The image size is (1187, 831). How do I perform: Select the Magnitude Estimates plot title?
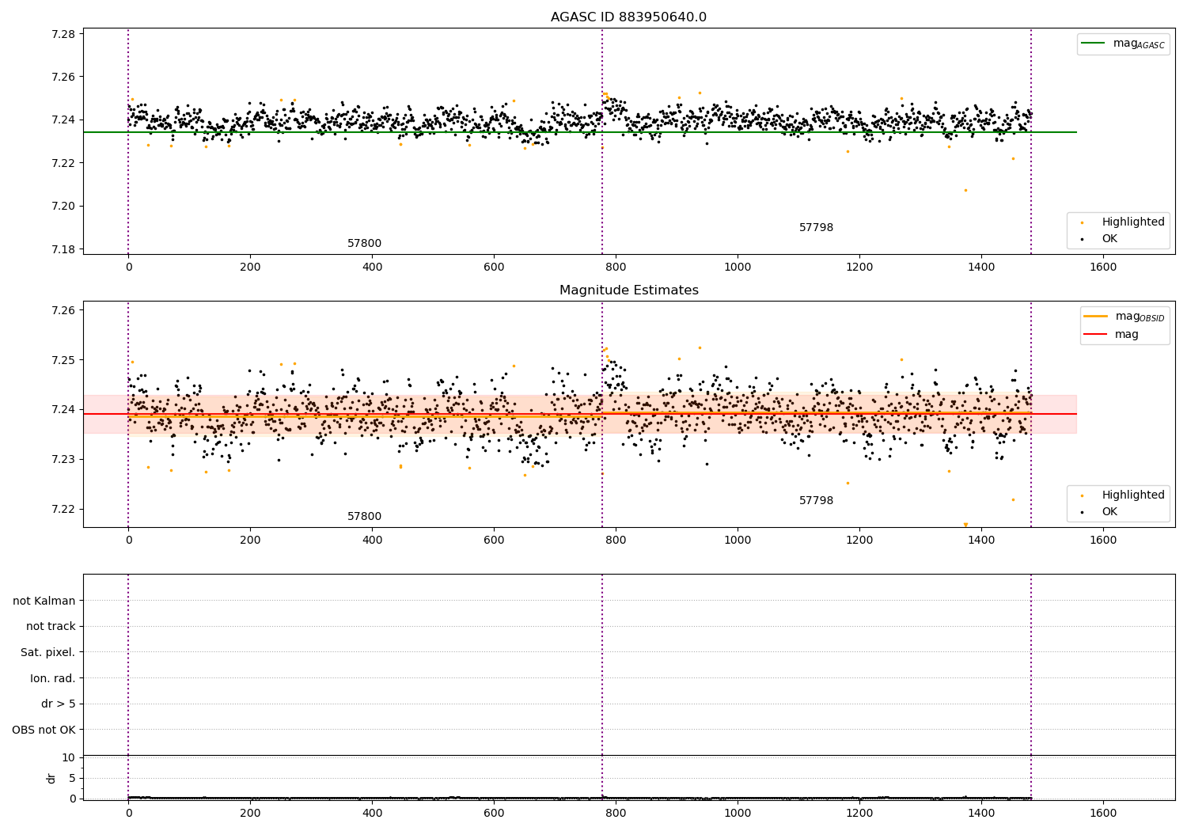click(628, 290)
